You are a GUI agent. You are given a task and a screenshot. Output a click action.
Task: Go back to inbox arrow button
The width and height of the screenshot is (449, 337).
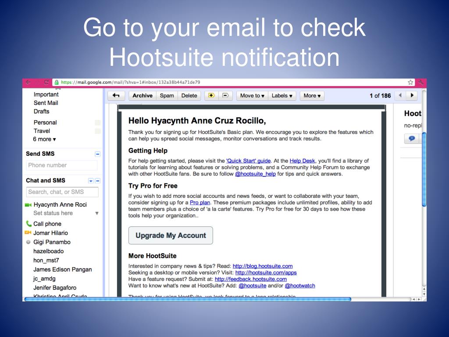click(x=116, y=95)
